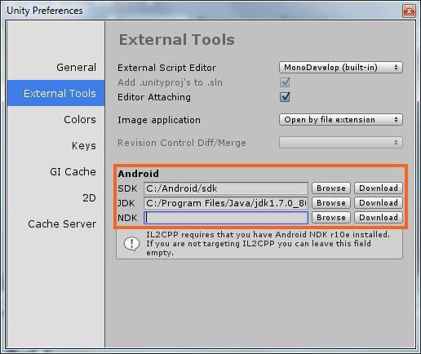Screen dimensions: 421x354
Task: Browse for the NDK location
Action: click(331, 218)
